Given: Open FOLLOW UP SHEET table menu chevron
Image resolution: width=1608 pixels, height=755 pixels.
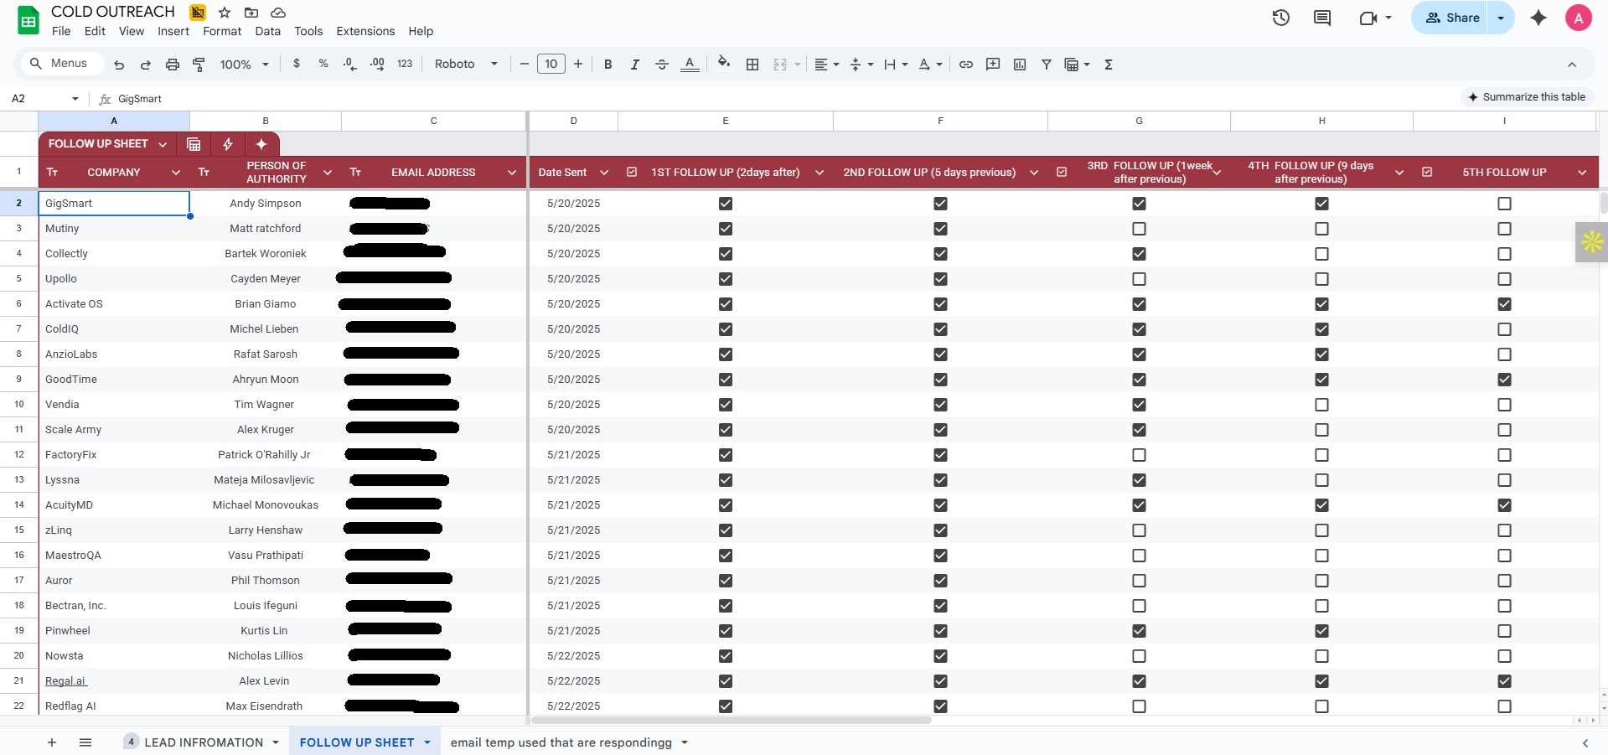Looking at the screenshot, I should (x=163, y=144).
